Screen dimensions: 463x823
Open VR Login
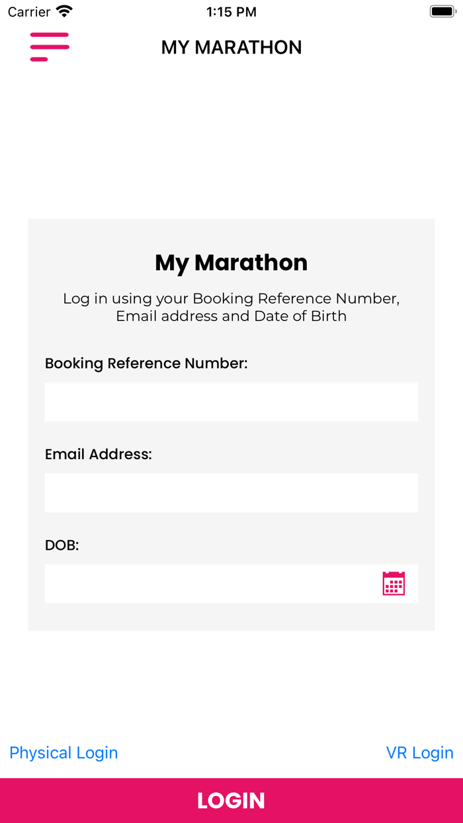coord(419,752)
